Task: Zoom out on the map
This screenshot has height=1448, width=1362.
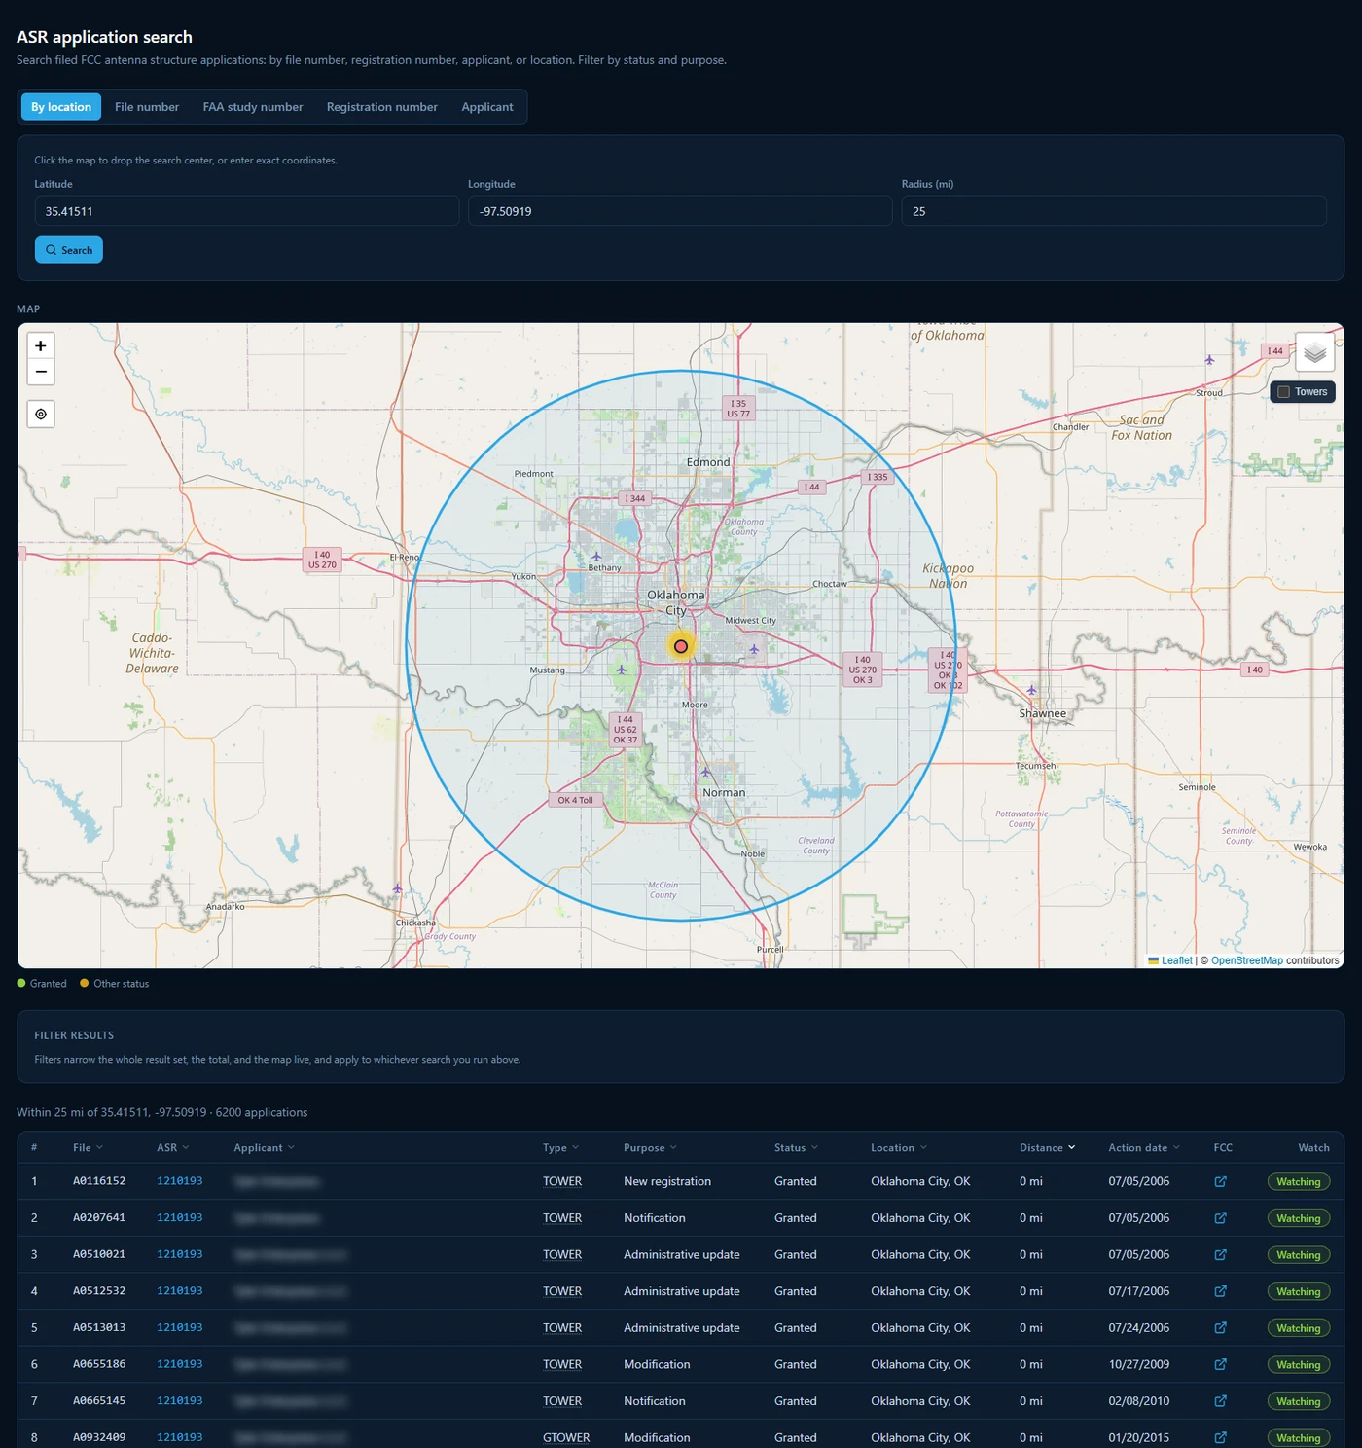Action: [x=41, y=372]
